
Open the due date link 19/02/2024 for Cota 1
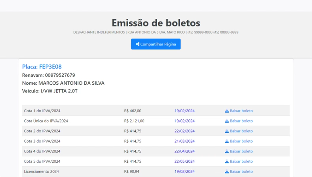[x=185, y=110]
